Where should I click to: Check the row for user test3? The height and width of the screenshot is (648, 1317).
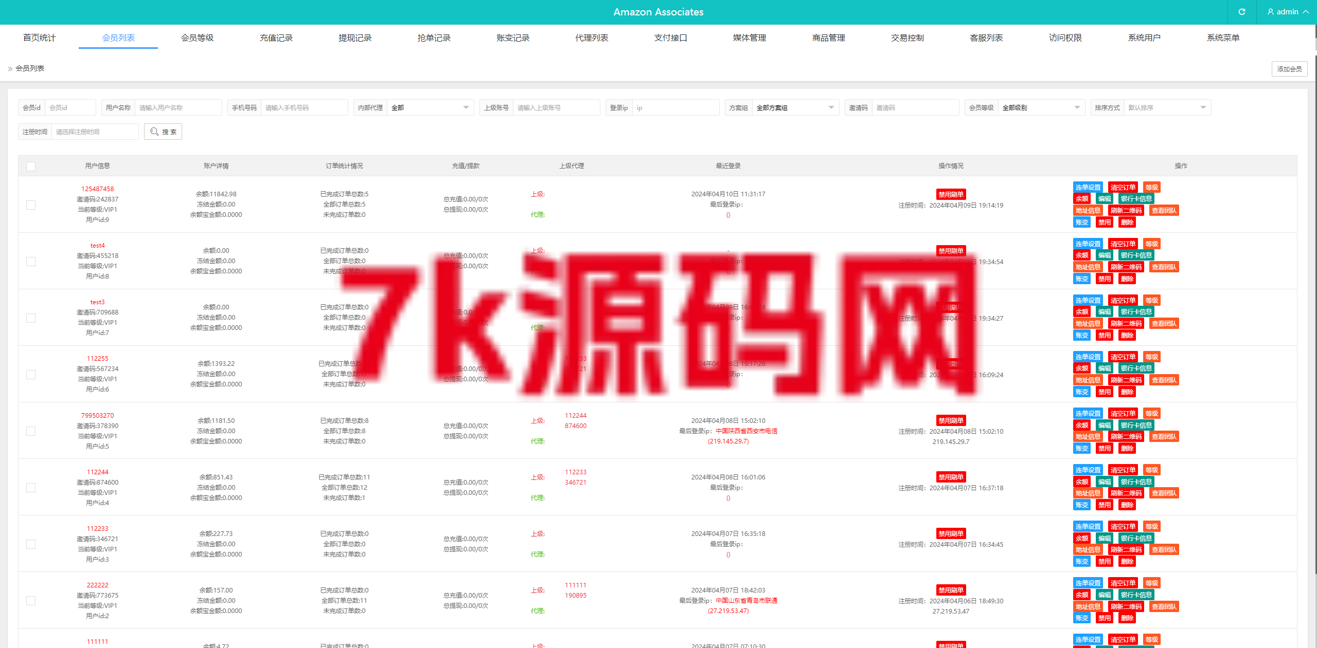click(31, 318)
